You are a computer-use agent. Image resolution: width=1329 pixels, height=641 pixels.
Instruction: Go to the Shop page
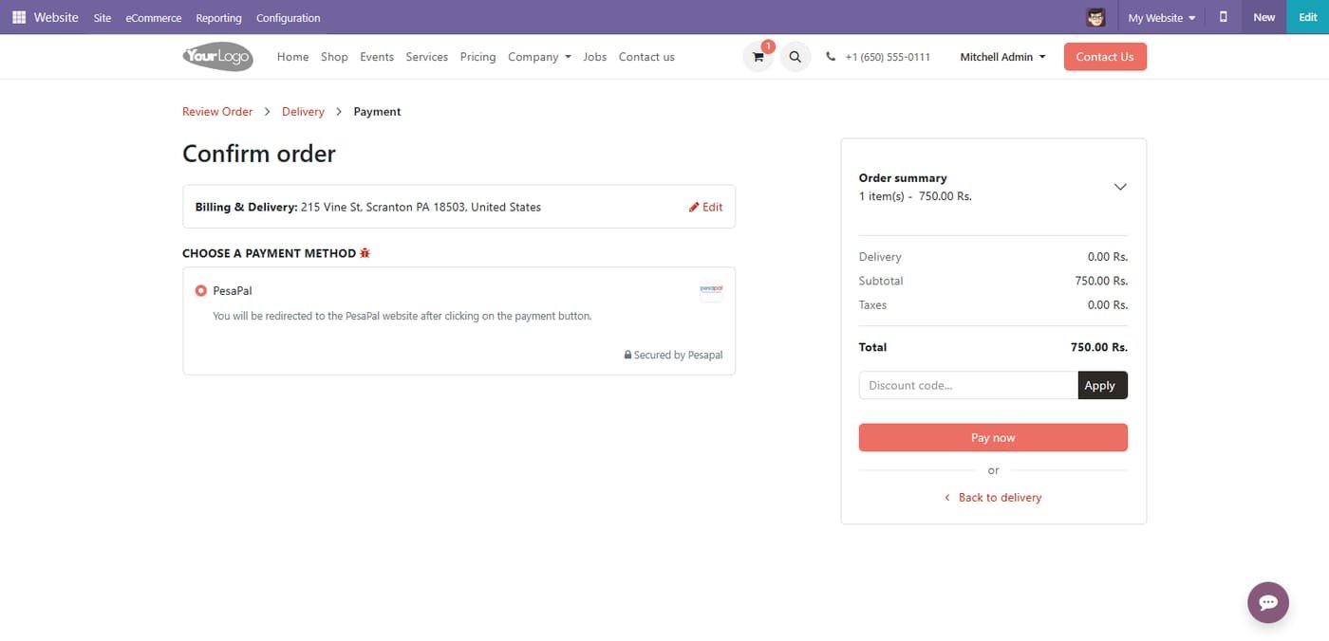[x=334, y=57]
